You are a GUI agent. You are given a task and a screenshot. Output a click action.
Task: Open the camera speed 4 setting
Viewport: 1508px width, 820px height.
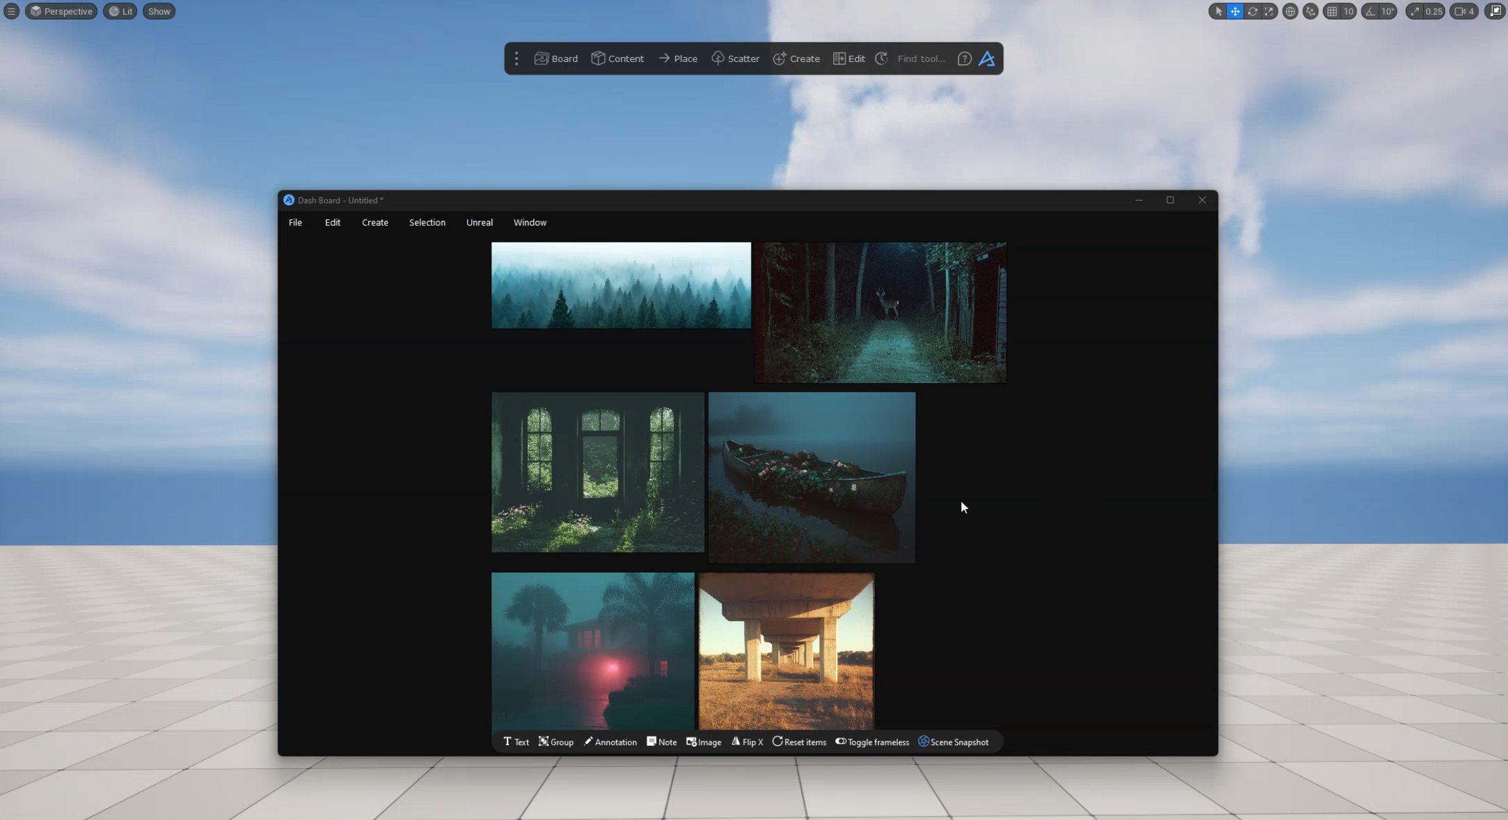click(x=1464, y=11)
